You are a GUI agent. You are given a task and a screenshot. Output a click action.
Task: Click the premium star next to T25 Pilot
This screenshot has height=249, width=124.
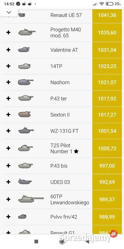76,151
